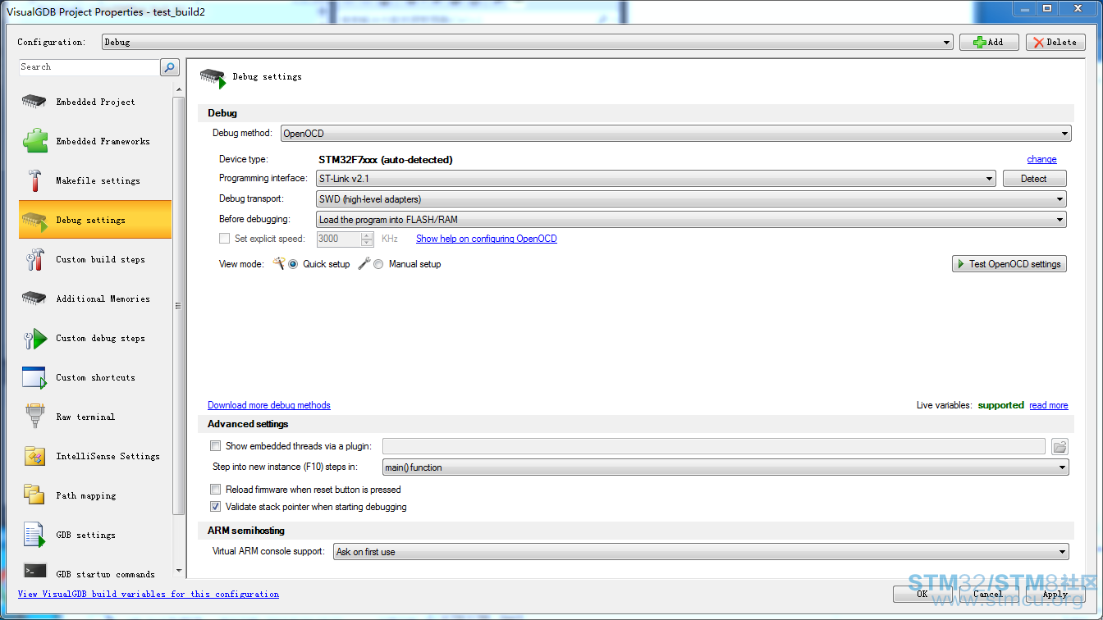Click the Embedded Project chip icon

pyautogui.click(x=34, y=102)
